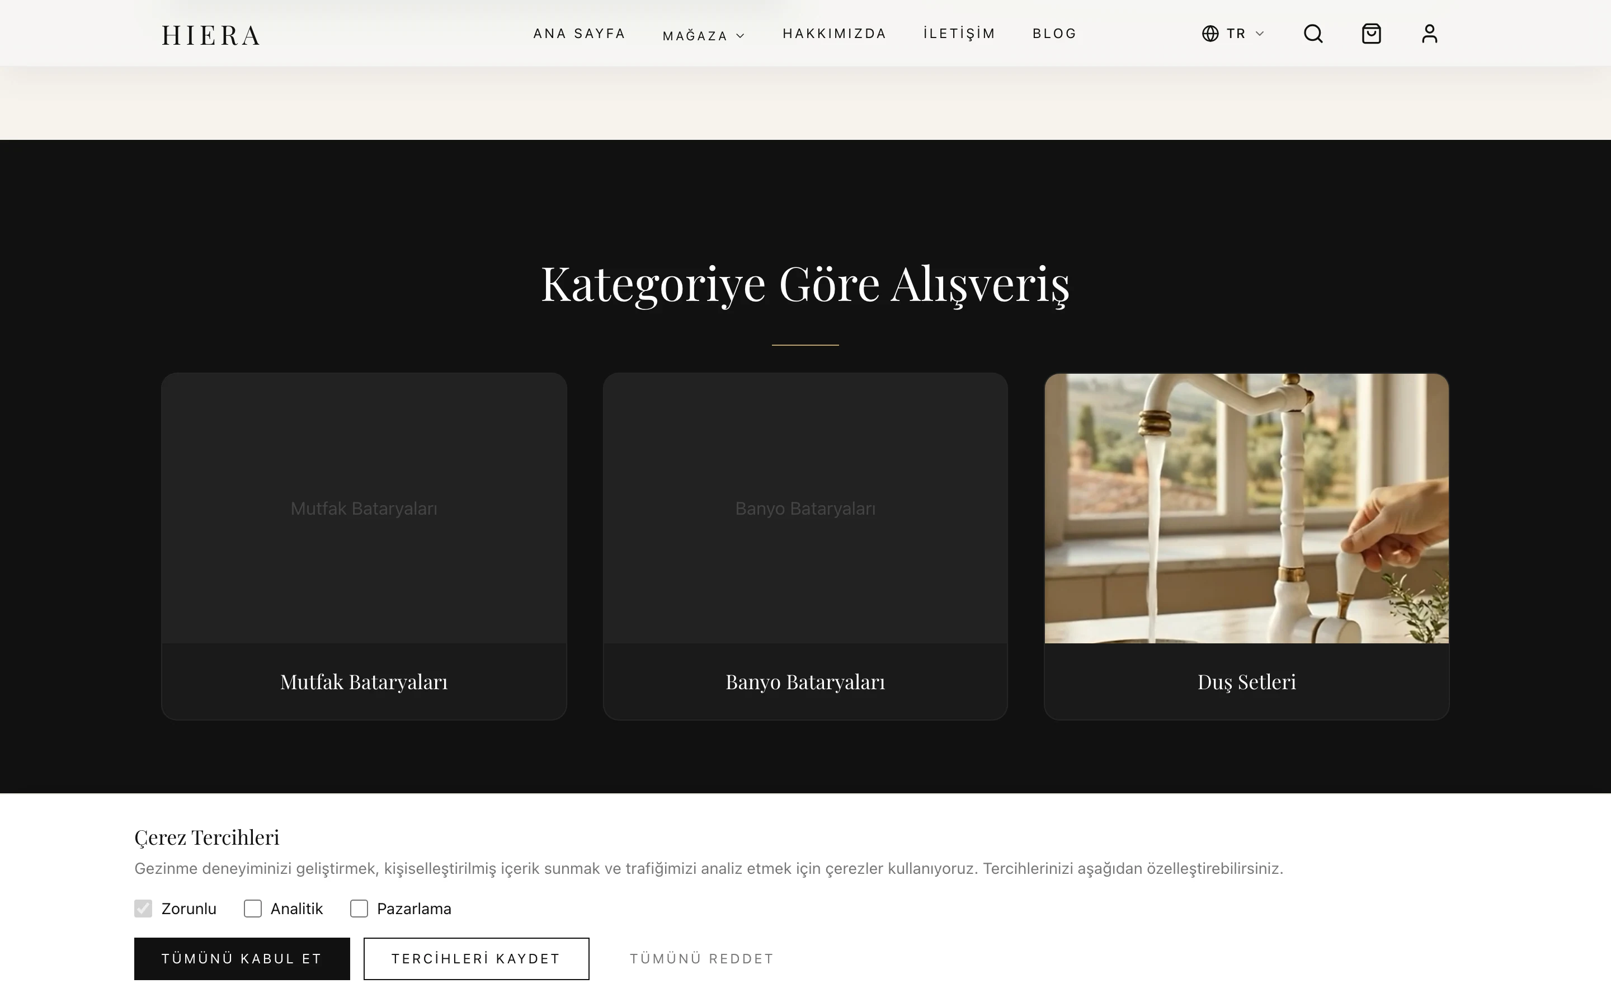Click the Kategoriye Göre Alışveriş heading
The height and width of the screenshot is (1007, 1611).
[805, 284]
